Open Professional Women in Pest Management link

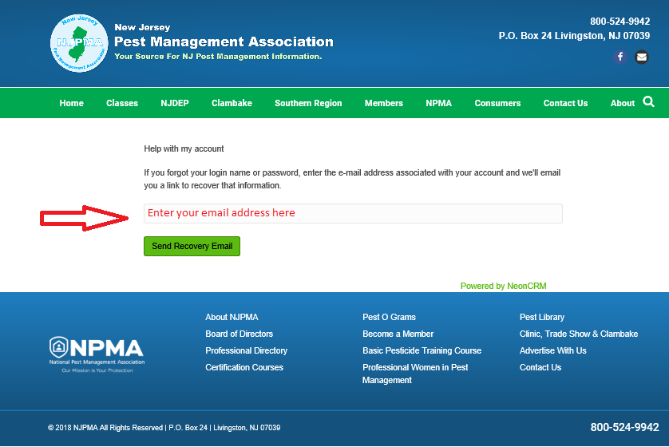point(414,374)
